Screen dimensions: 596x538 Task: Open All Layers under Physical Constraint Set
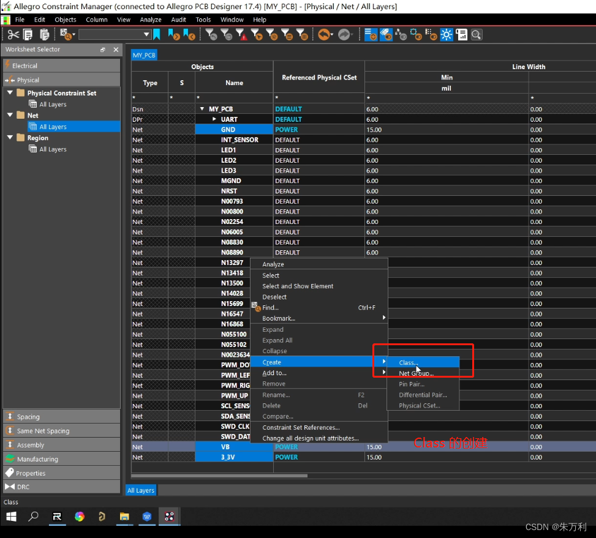[53, 105]
